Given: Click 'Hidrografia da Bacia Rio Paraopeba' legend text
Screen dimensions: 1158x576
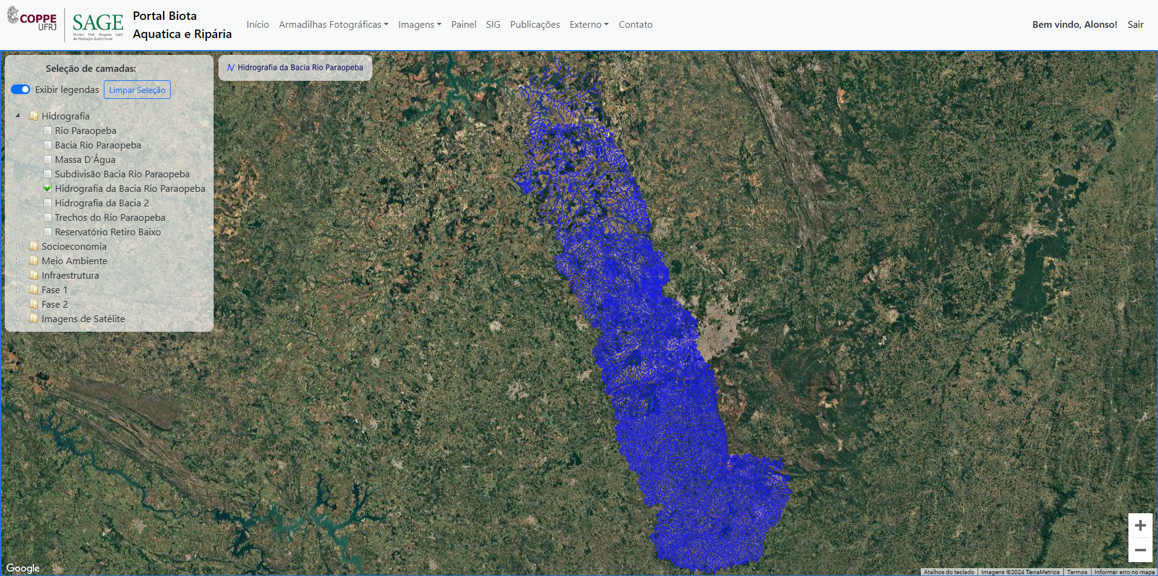Looking at the screenshot, I should pos(301,68).
